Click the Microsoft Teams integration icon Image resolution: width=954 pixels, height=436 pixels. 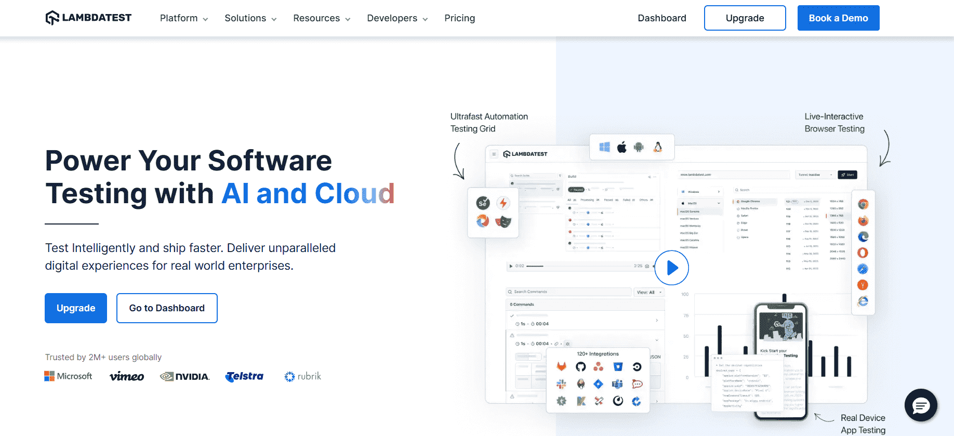618,384
